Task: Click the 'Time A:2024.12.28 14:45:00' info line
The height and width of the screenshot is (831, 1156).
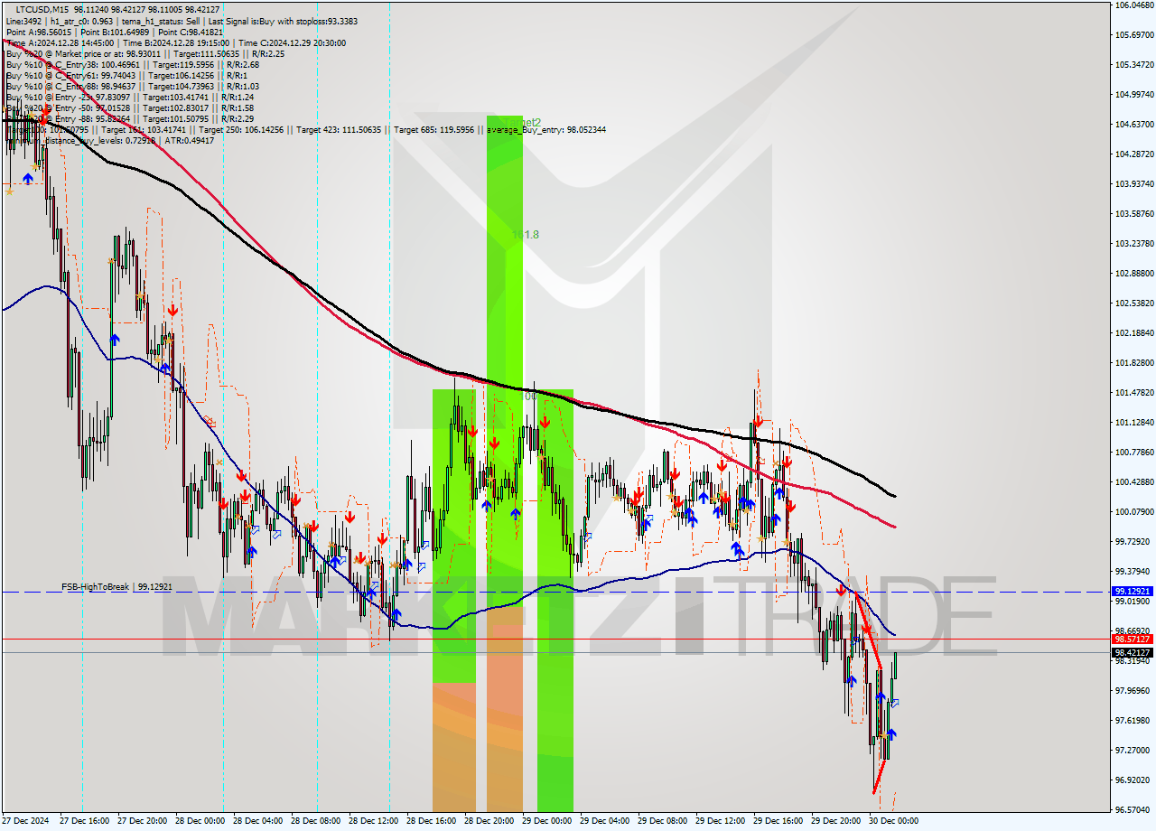Action: 175,42
